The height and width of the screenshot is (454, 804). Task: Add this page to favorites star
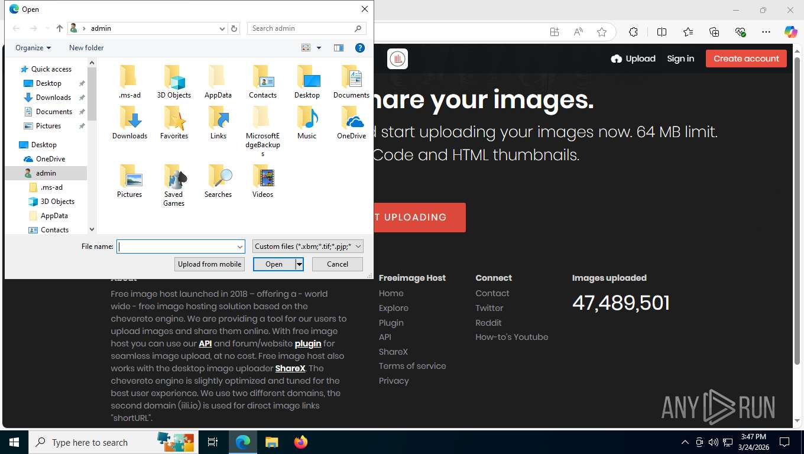(x=602, y=32)
